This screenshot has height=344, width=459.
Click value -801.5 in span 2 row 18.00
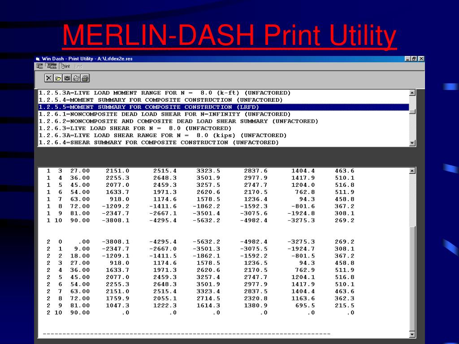303,256
